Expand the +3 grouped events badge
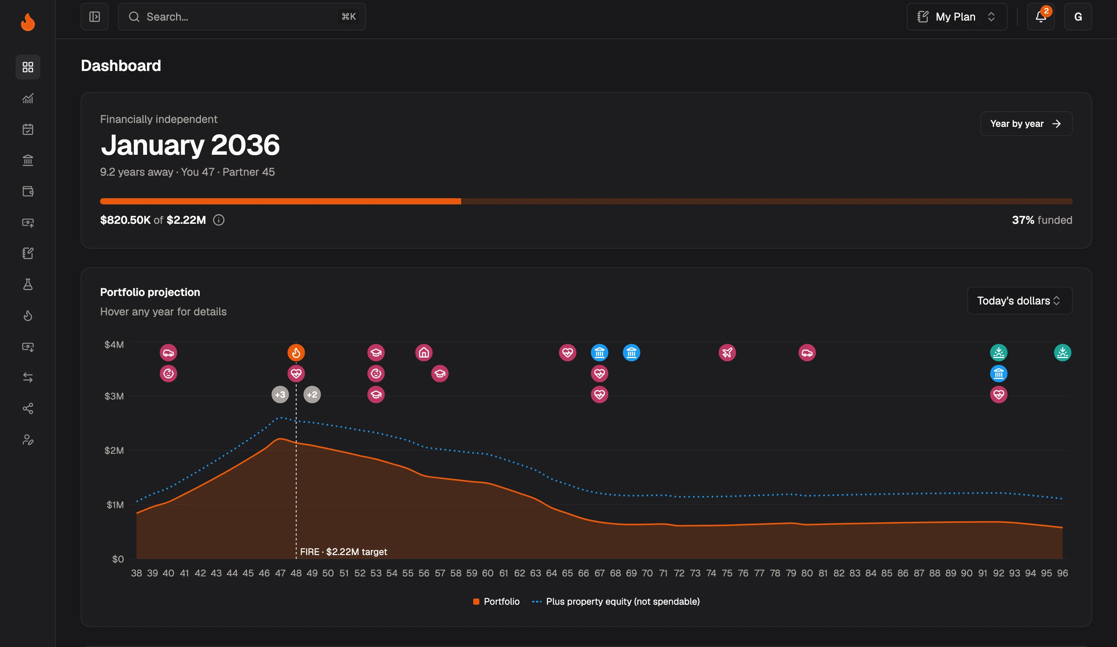The width and height of the screenshot is (1117, 647). (x=280, y=394)
